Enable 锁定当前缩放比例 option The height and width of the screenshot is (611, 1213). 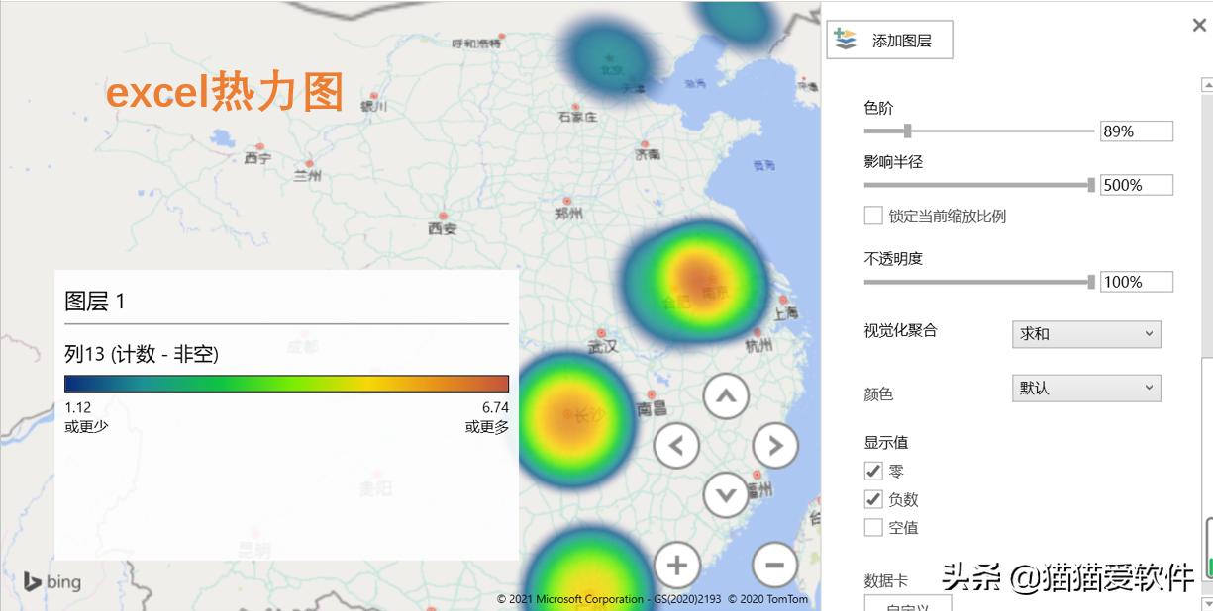(872, 216)
